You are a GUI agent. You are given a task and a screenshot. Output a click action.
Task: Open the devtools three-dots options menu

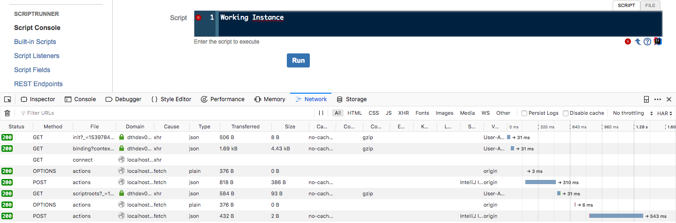658,99
